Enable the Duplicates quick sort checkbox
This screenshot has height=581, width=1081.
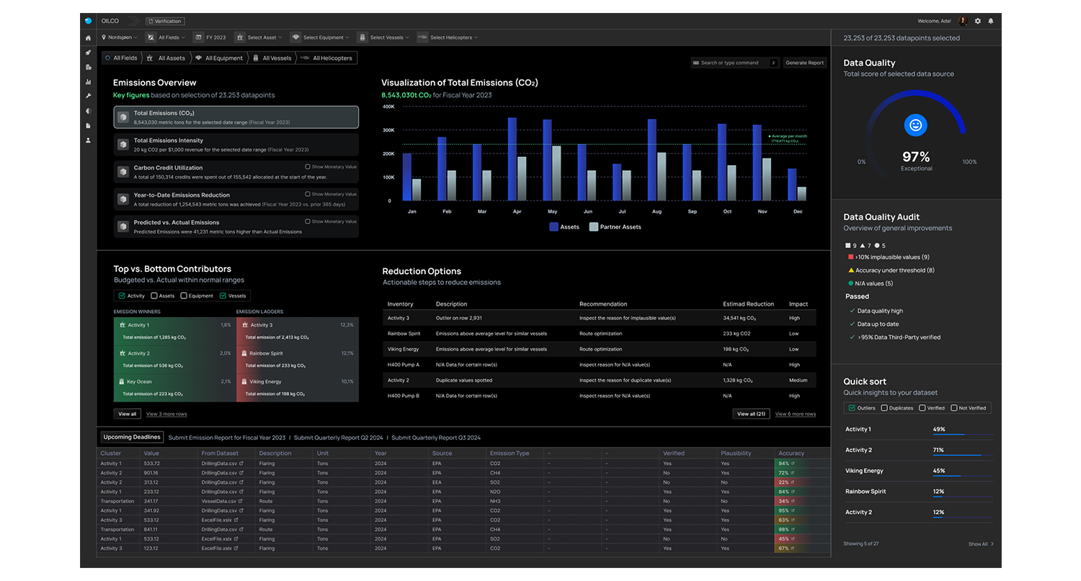click(x=884, y=408)
